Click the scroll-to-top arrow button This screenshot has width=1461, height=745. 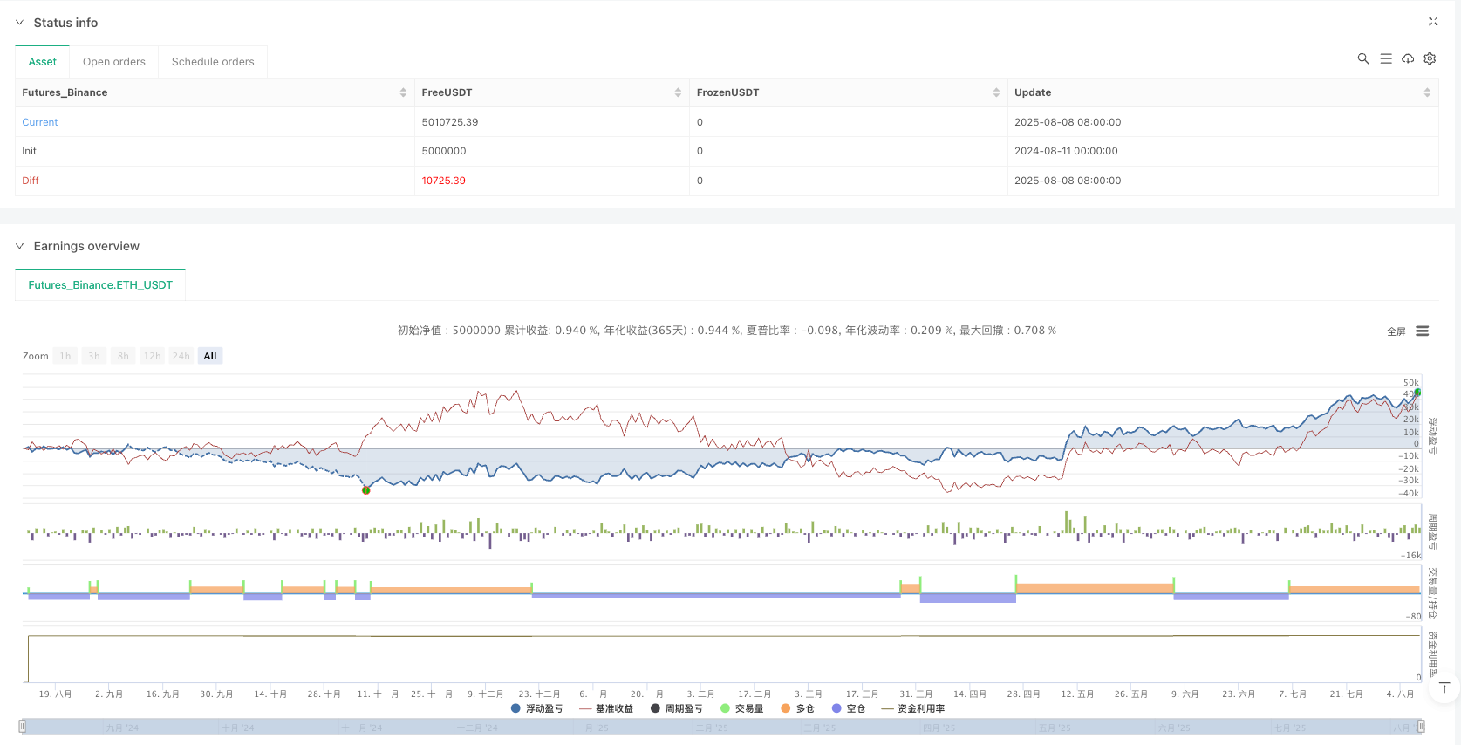1444,687
